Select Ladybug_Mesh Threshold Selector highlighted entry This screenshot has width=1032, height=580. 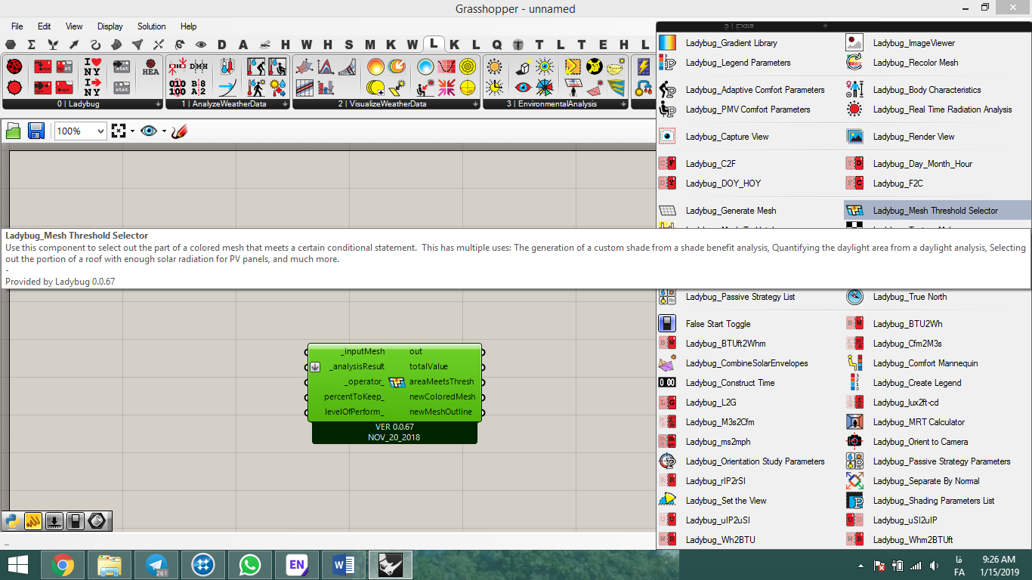tap(938, 211)
